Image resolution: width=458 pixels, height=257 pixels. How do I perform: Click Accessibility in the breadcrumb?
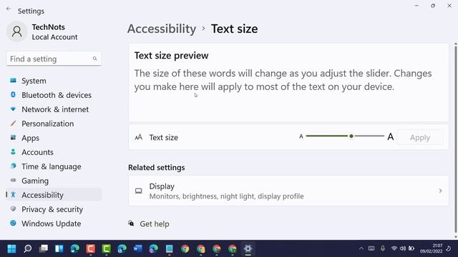[162, 29]
